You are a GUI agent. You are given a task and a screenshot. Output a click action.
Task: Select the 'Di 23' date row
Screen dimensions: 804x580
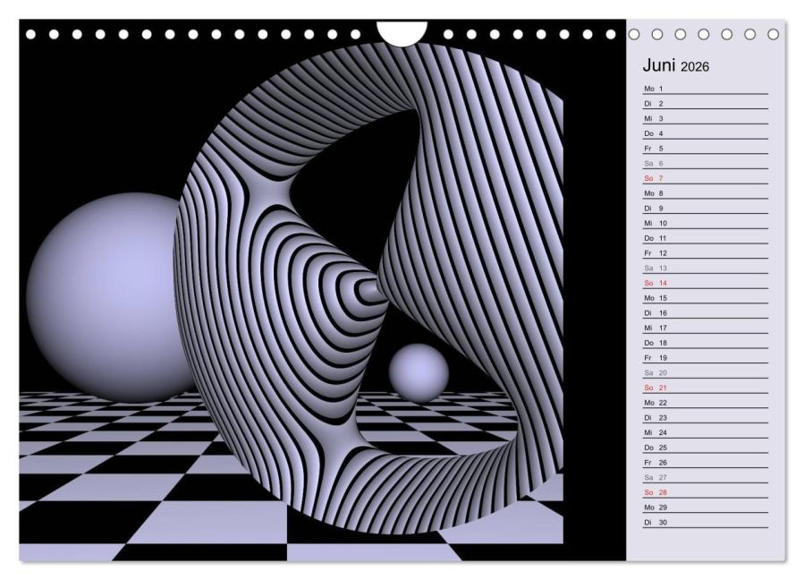(x=706, y=418)
